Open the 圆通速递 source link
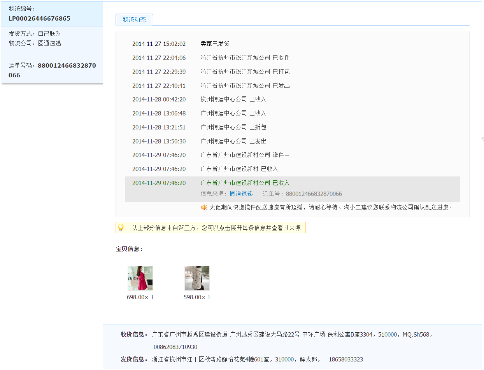Screen dimensions: 484x370 click(241, 194)
